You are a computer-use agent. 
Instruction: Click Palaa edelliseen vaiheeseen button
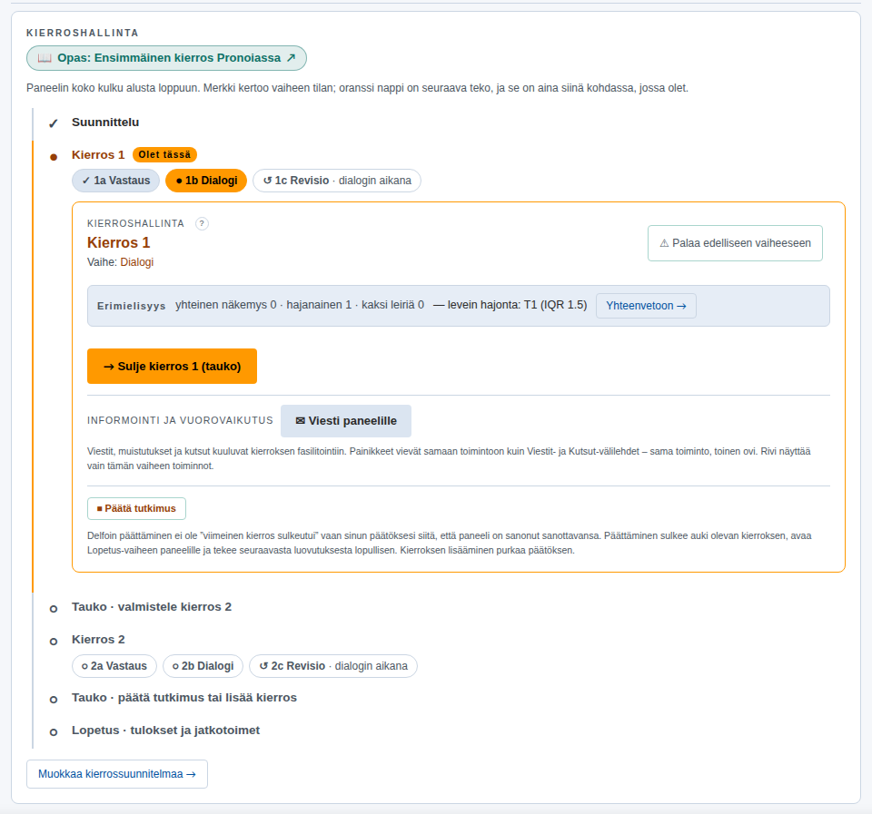coord(735,243)
